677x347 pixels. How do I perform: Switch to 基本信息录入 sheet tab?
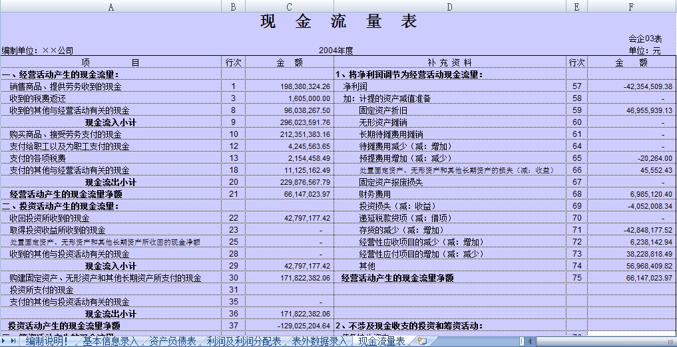[x=110, y=342]
